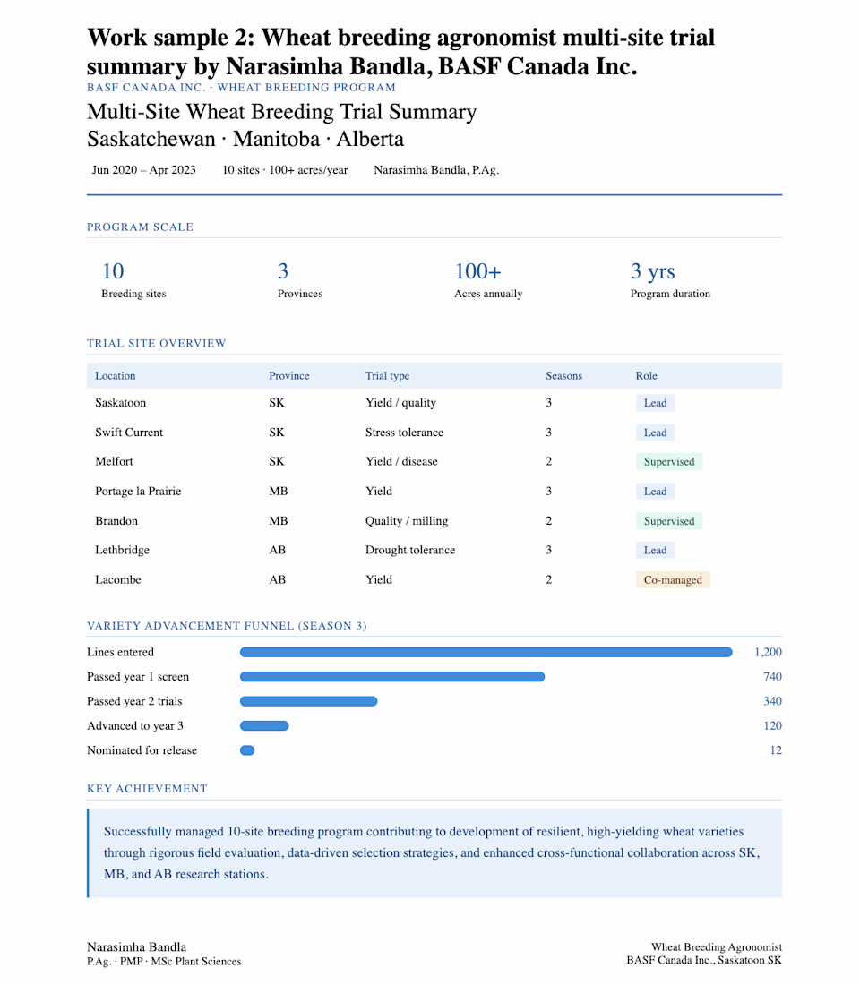Select the 'Swift Current' location cell
The height and width of the screenshot is (985, 860).
[129, 433]
